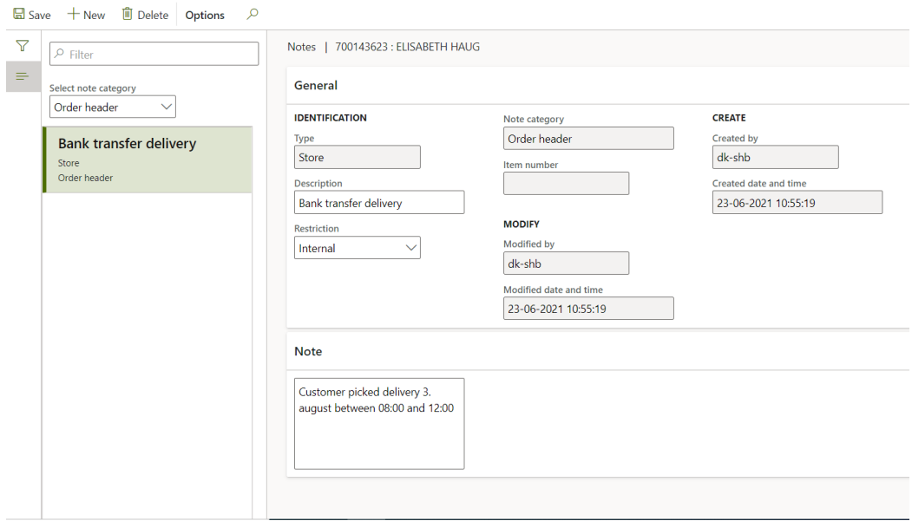Viewport: 912px width, 521px height.
Task: Click the Type field showing Store
Action: (x=358, y=158)
